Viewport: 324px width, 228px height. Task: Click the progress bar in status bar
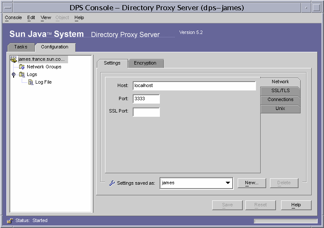(286, 221)
